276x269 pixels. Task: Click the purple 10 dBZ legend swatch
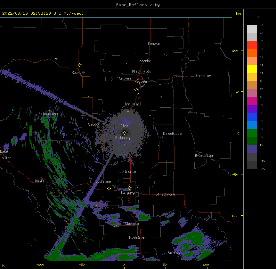point(252,149)
